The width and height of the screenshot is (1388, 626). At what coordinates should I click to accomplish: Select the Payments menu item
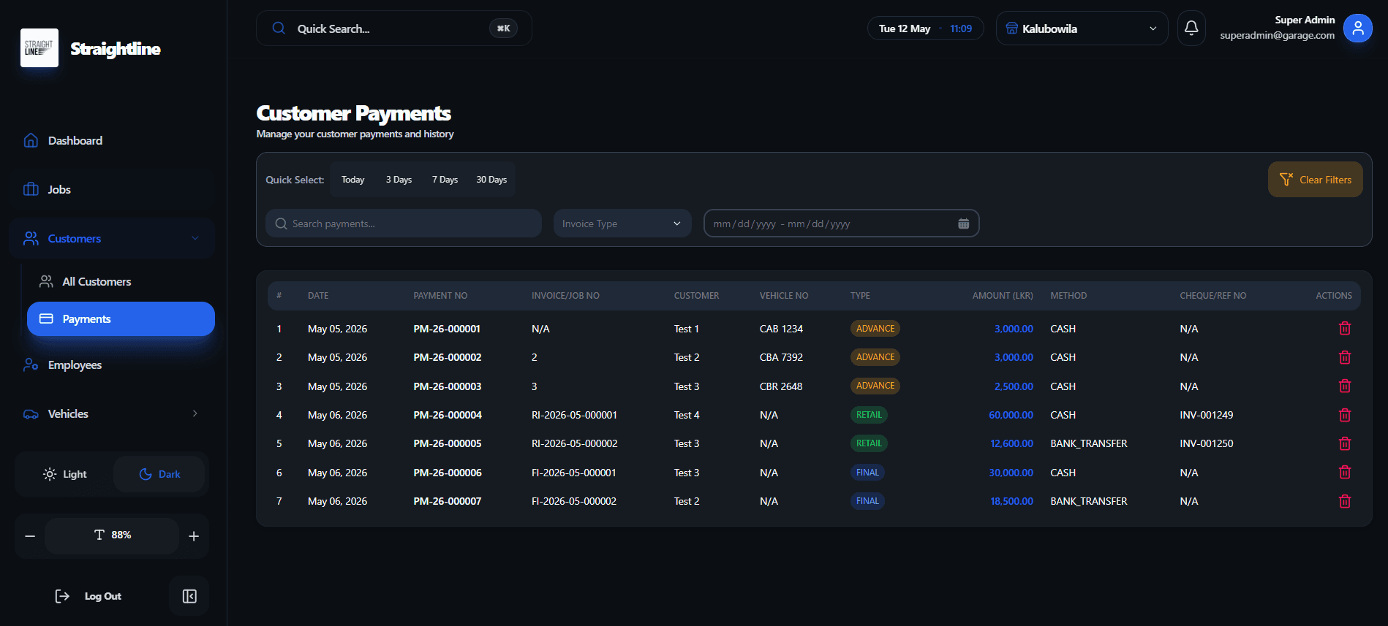pyautogui.click(x=121, y=318)
